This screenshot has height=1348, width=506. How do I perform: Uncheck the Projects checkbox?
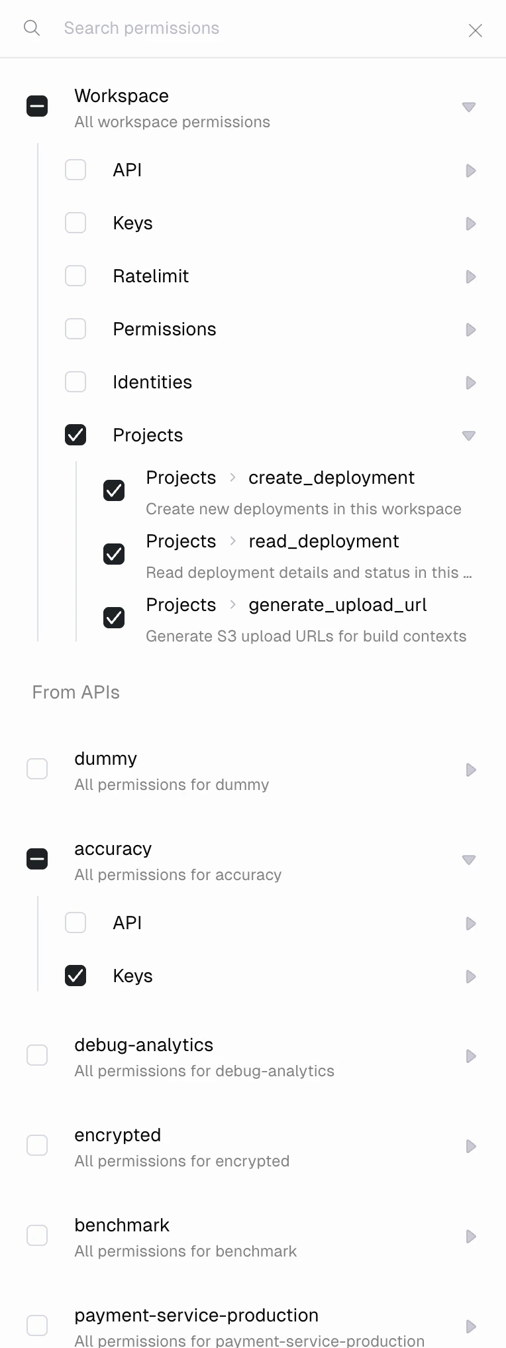(x=76, y=435)
